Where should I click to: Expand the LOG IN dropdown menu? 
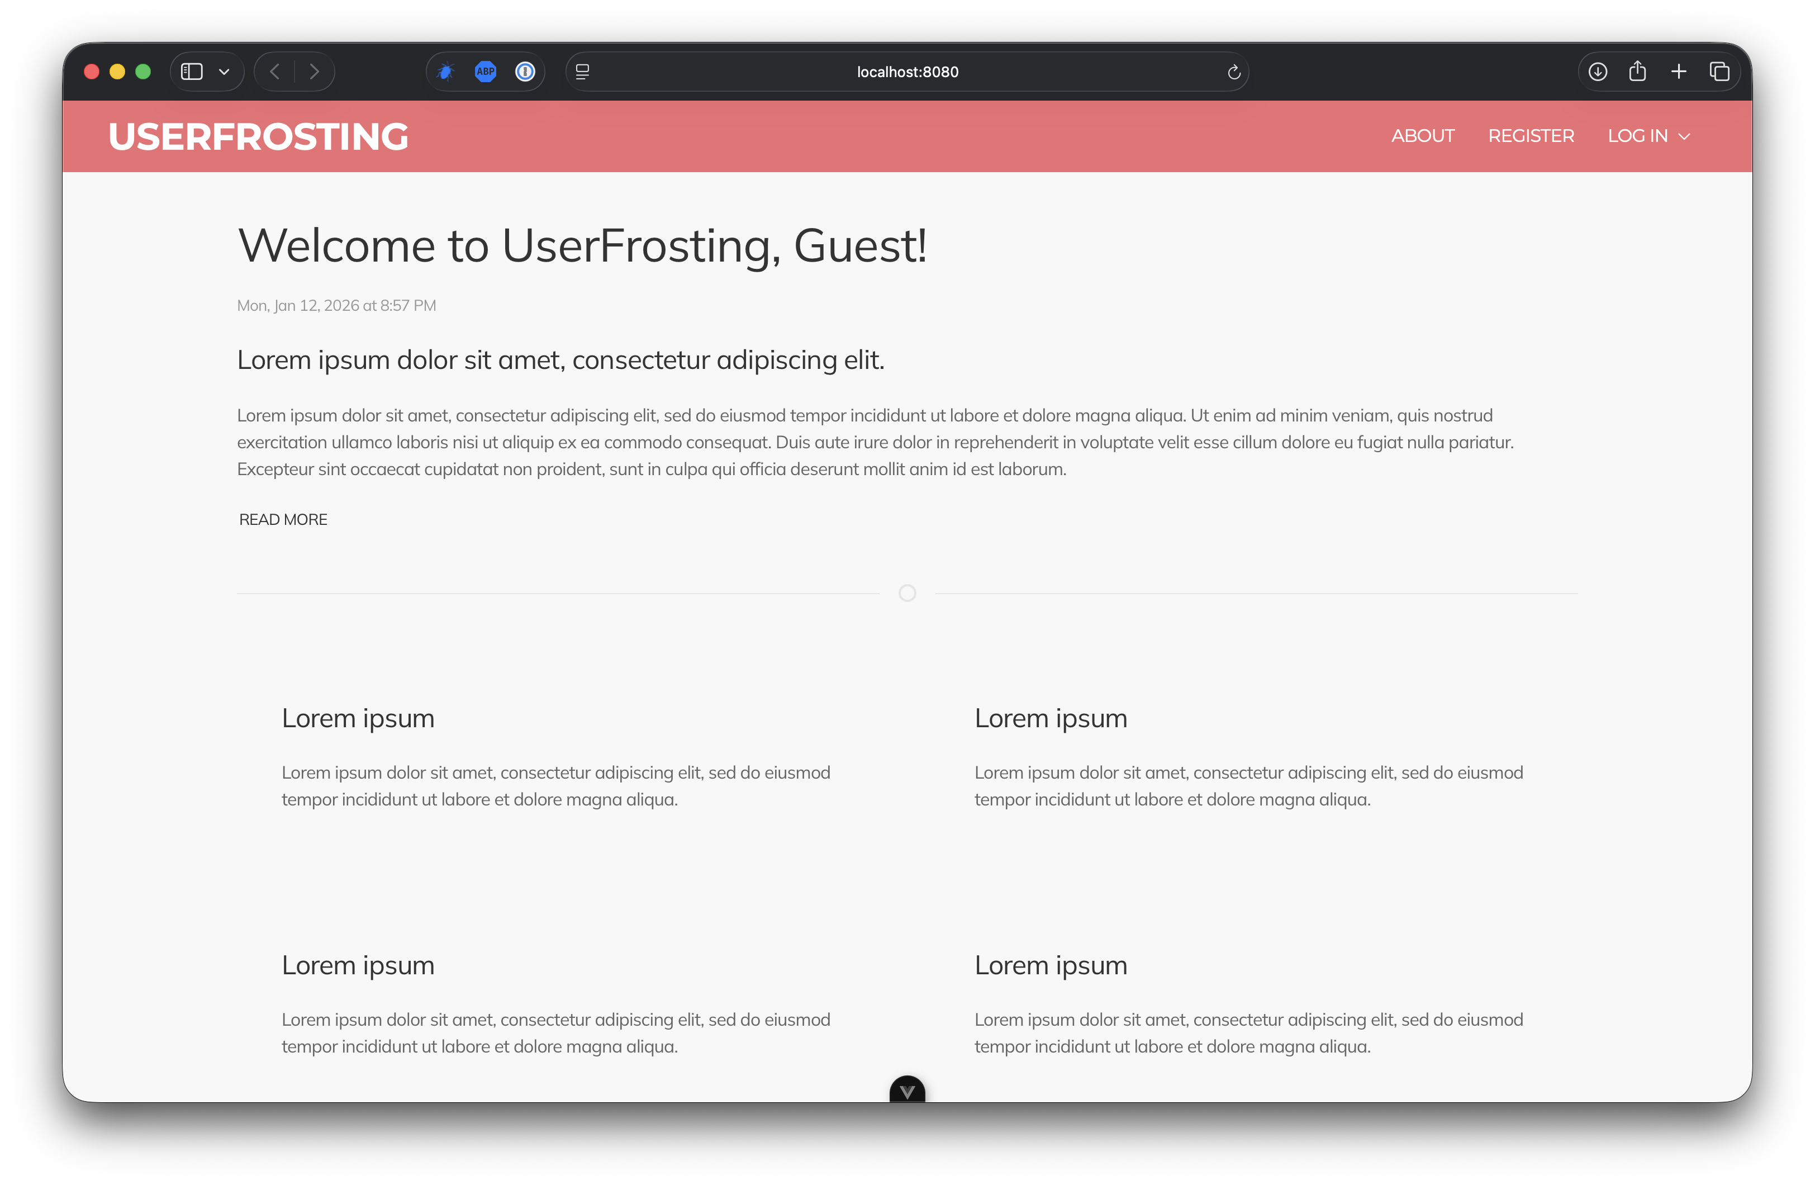pos(1648,136)
